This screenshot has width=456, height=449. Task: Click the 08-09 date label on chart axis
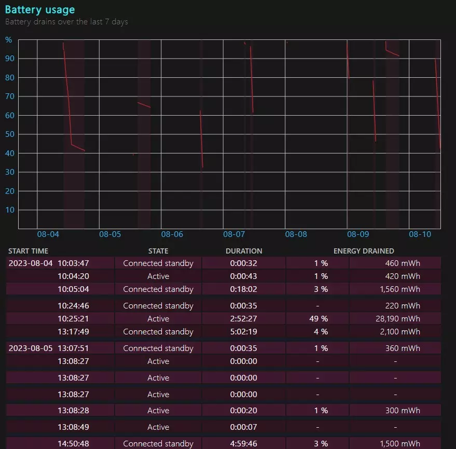point(358,234)
